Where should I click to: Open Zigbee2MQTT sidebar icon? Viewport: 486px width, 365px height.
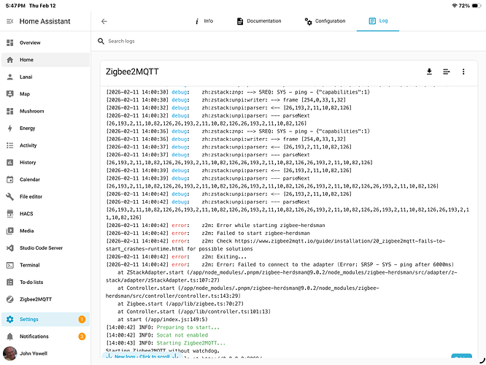click(10, 299)
